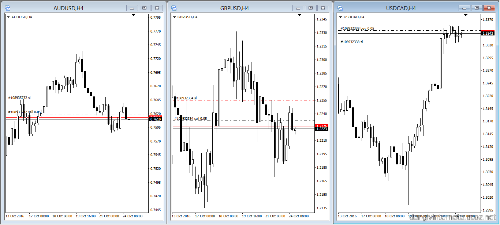Open the dropdown arrow beside USDCAD,H4 label
Screen dimensions: 500x225
tap(341, 17)
